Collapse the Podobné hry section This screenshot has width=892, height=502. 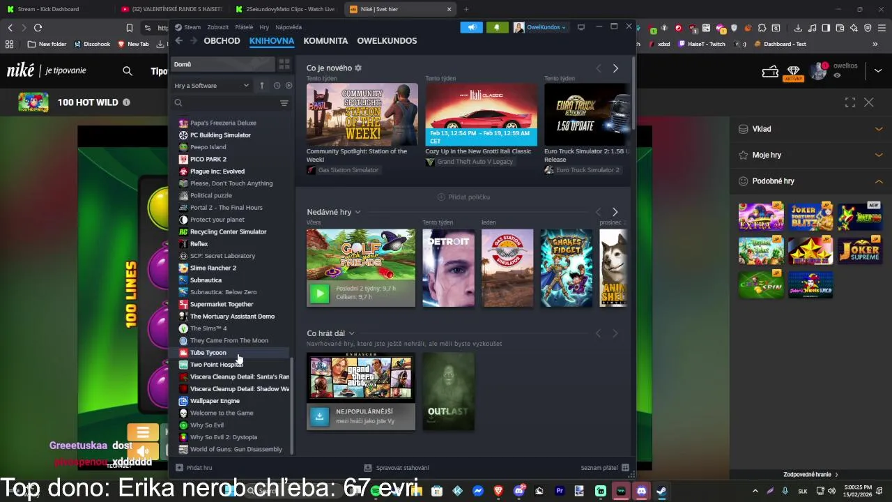[x=879, y=181]
